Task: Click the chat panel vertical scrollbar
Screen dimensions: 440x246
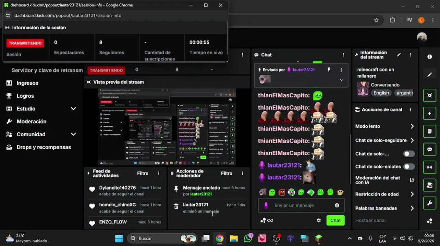Action: tap(350, 159)
